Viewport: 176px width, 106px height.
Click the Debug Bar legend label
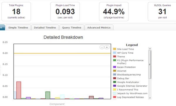coord(123,78)
